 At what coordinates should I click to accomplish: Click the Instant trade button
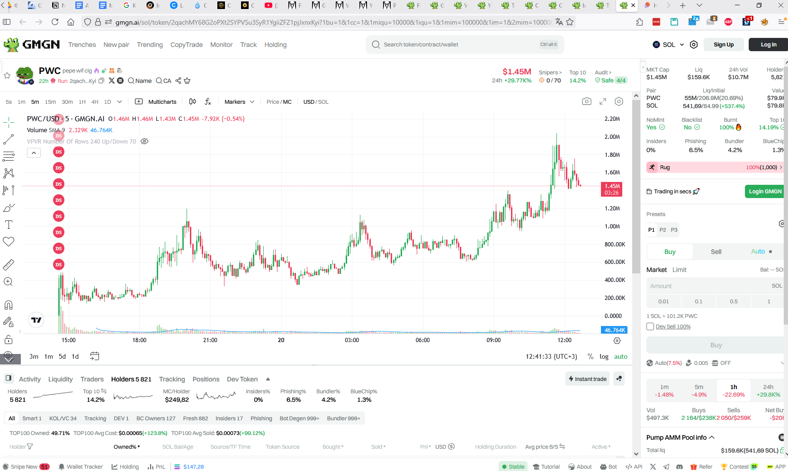click(587, 379)
